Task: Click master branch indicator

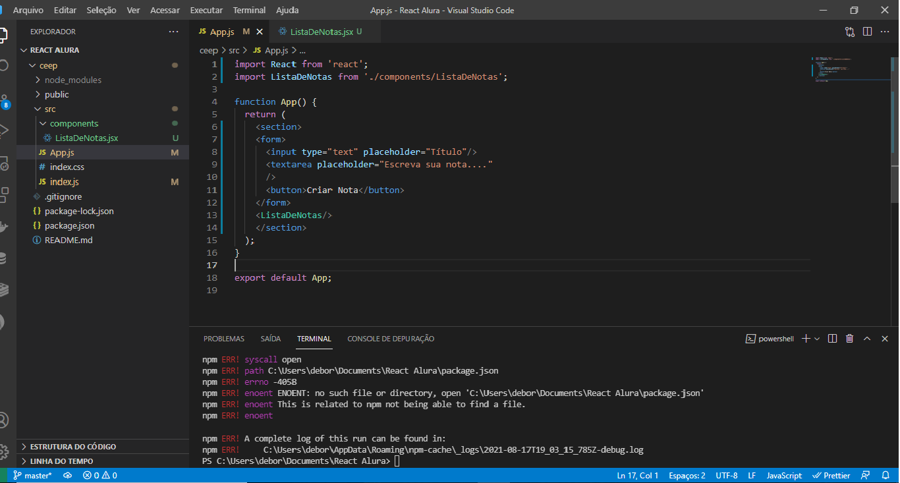Action: point(32,476)
